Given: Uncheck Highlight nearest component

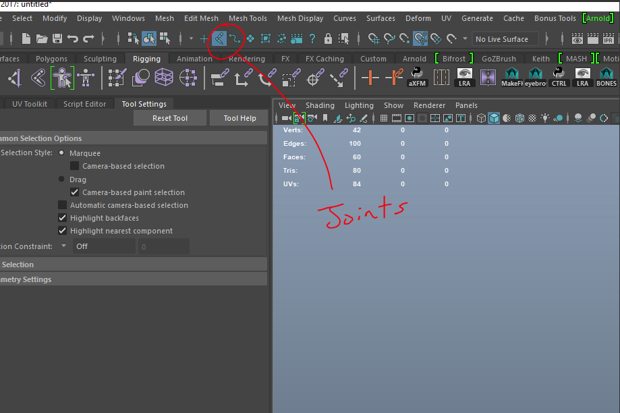Looking at the screenshot, I should pyautogui.click(x=62, y=231).
